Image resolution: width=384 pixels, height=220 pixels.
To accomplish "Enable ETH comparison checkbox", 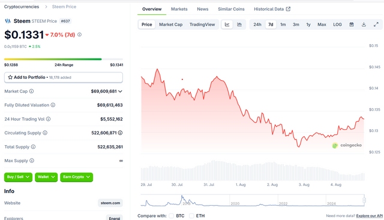I will click(x=191, y=216).
